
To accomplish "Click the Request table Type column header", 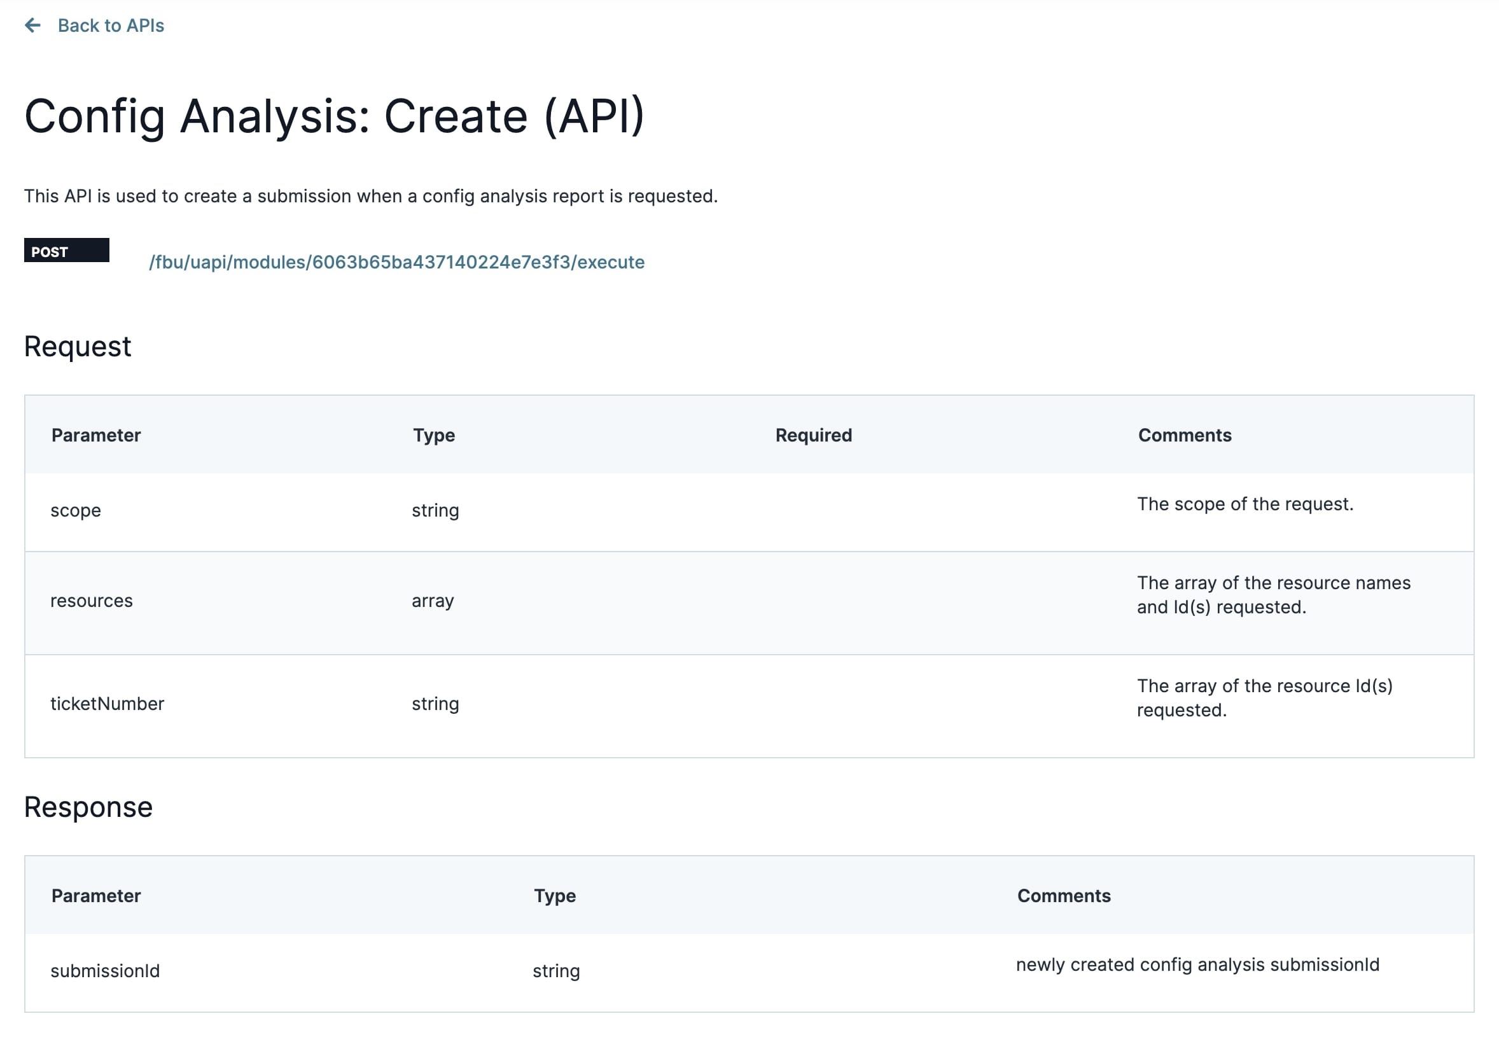I will tap(434, 435).
